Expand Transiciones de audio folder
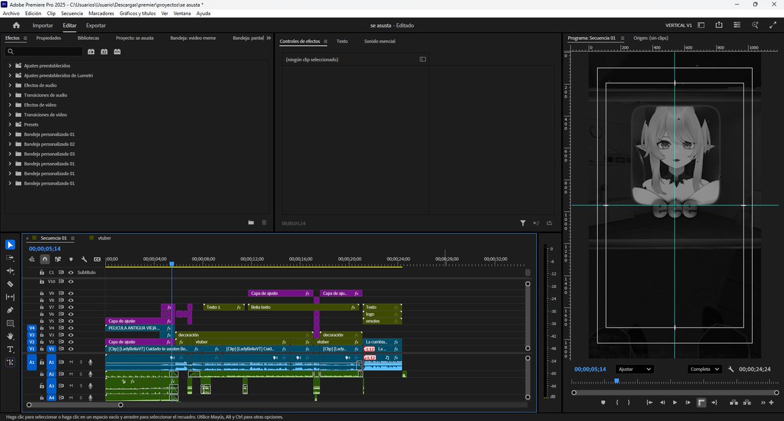The width and height of the screenshot is (784, 421). (10, 95)
